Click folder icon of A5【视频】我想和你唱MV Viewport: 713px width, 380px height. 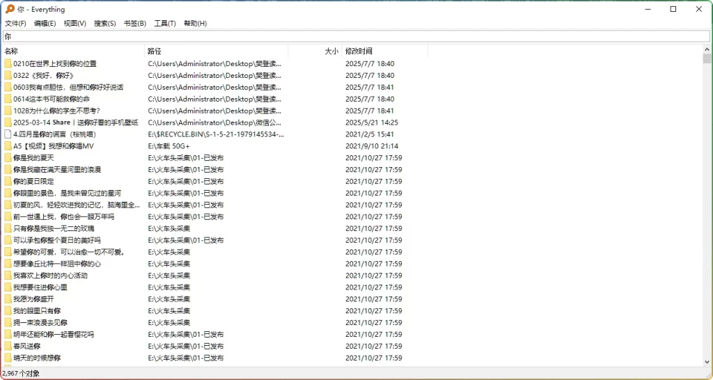(8, 146)
